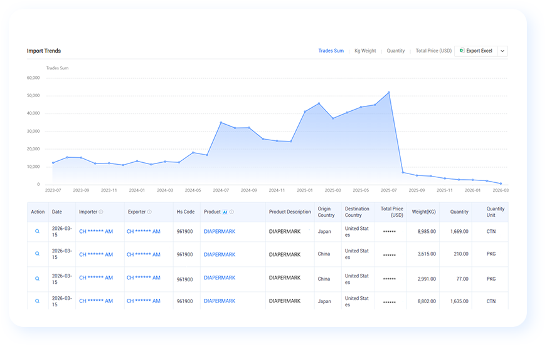The width and height of the screenshot is (547, 347).
Task: Switch chart to Total Price (USD)
Action: coord(433,51)
